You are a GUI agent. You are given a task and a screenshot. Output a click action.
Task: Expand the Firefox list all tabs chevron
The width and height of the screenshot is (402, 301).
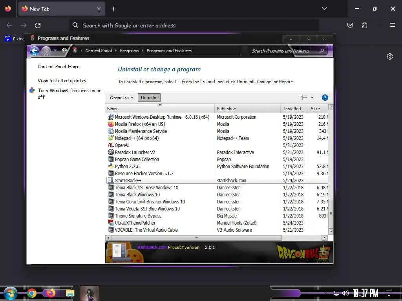[324, 9]
